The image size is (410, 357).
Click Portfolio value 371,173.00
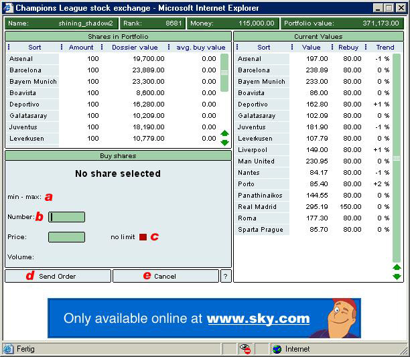(381, 23)
